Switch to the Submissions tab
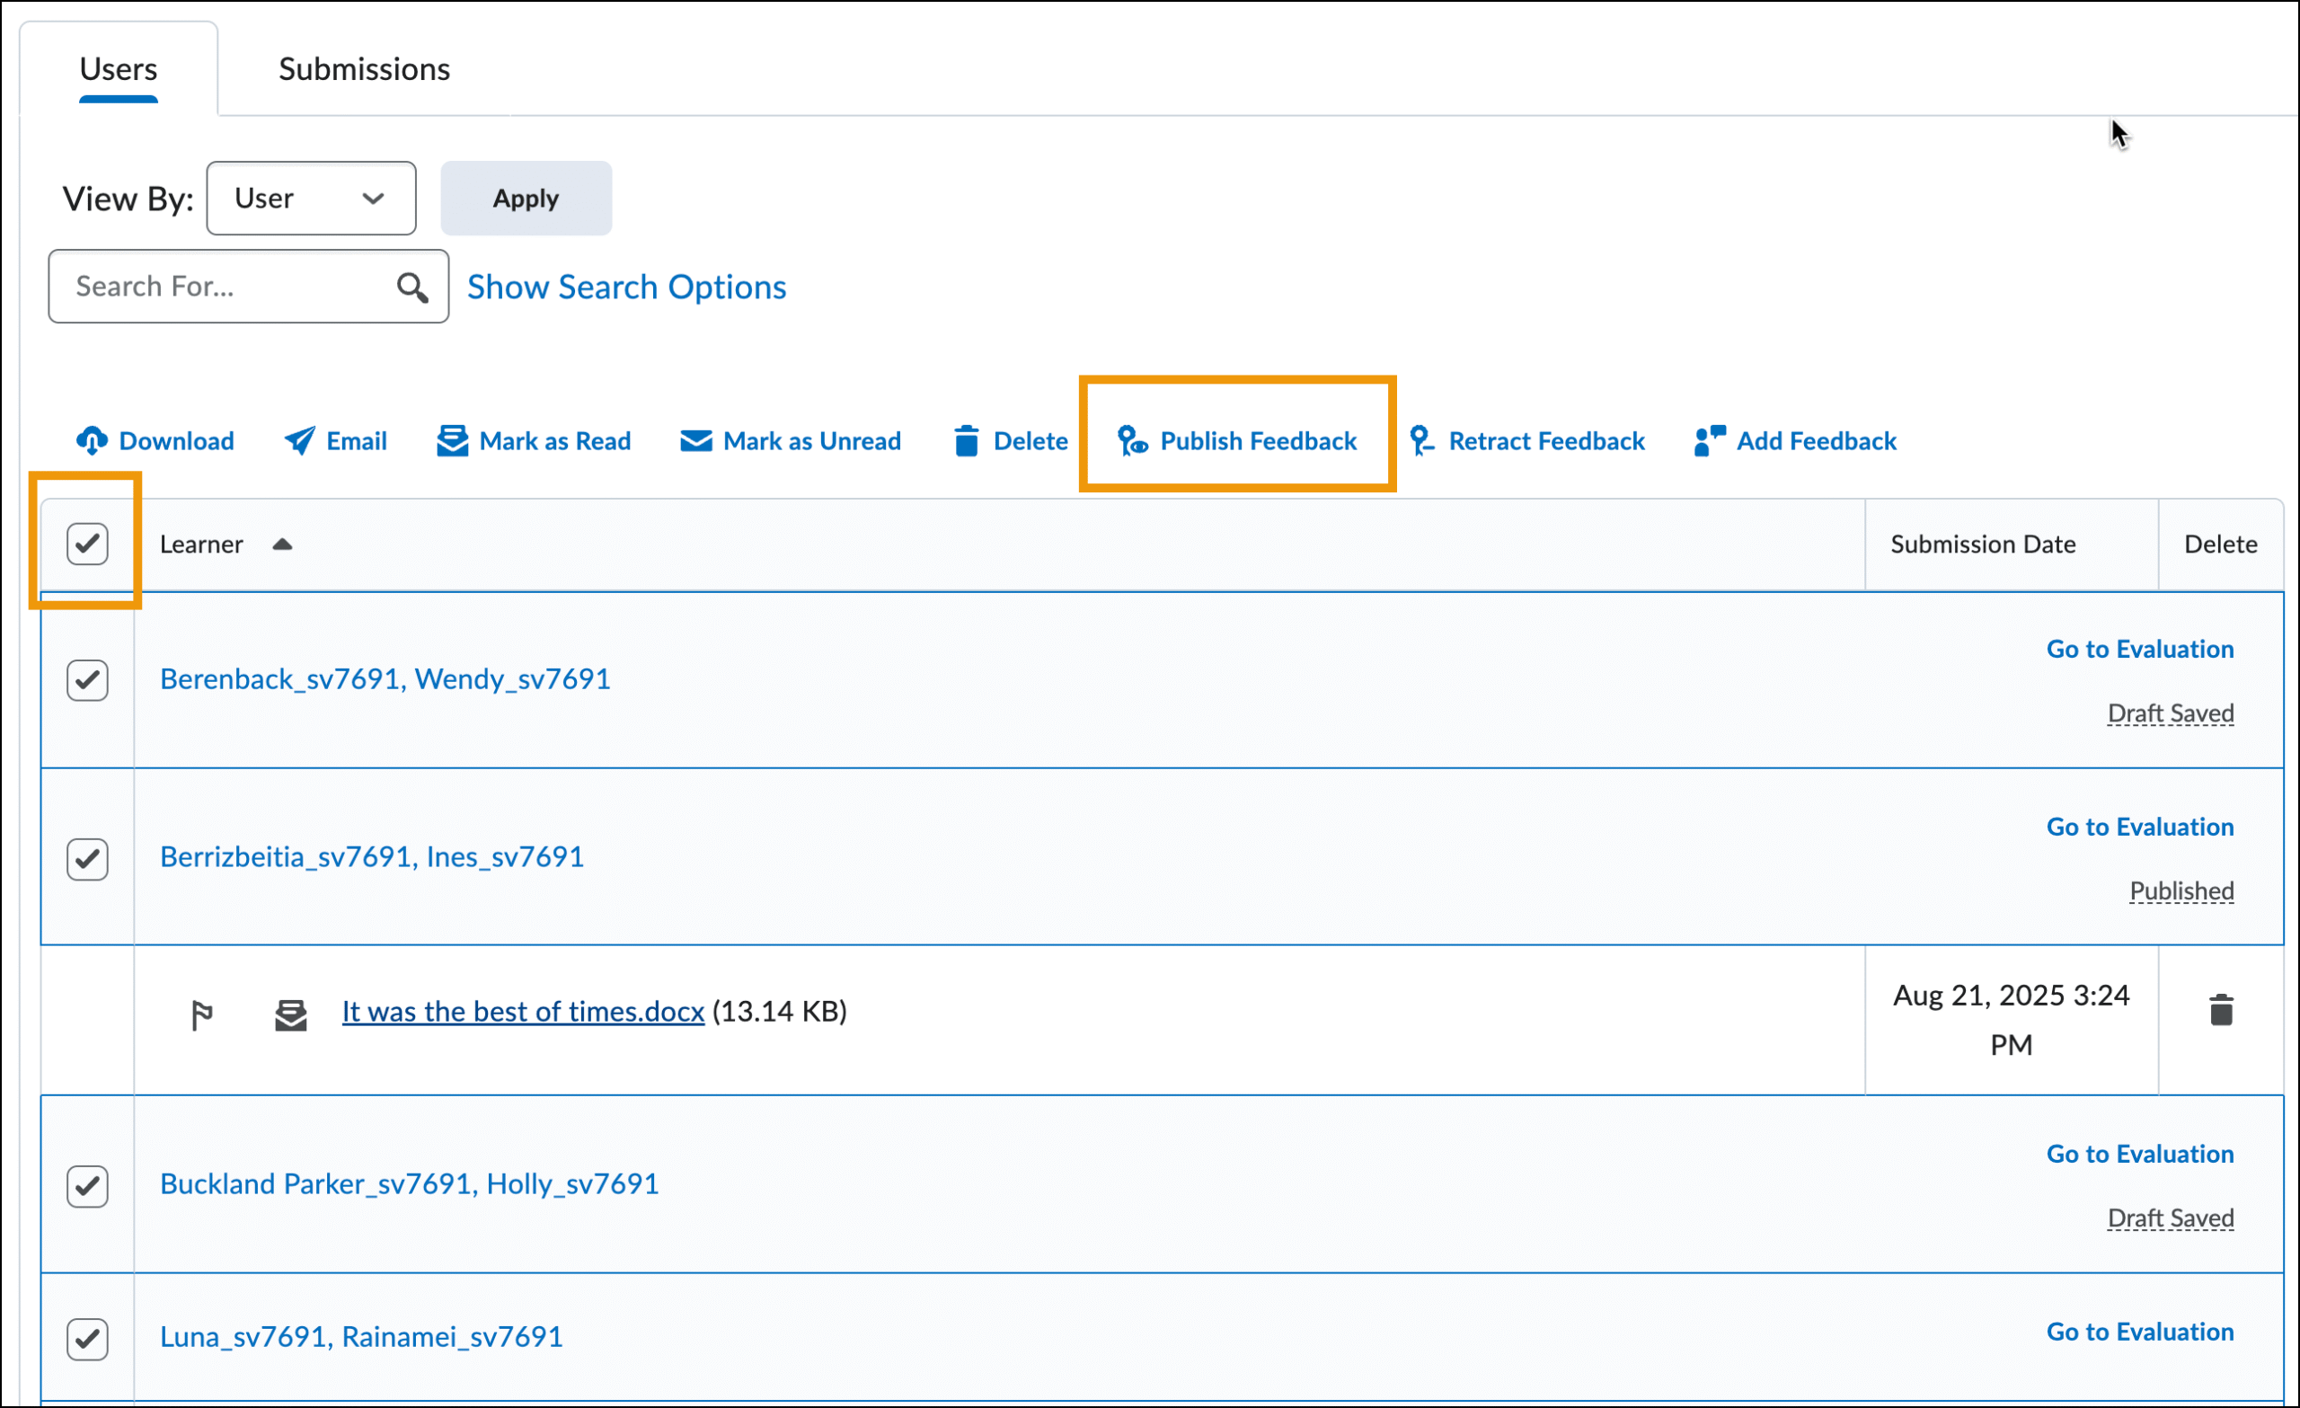The width and height of the screenshot is (2300, 1408). coord(364,69)
